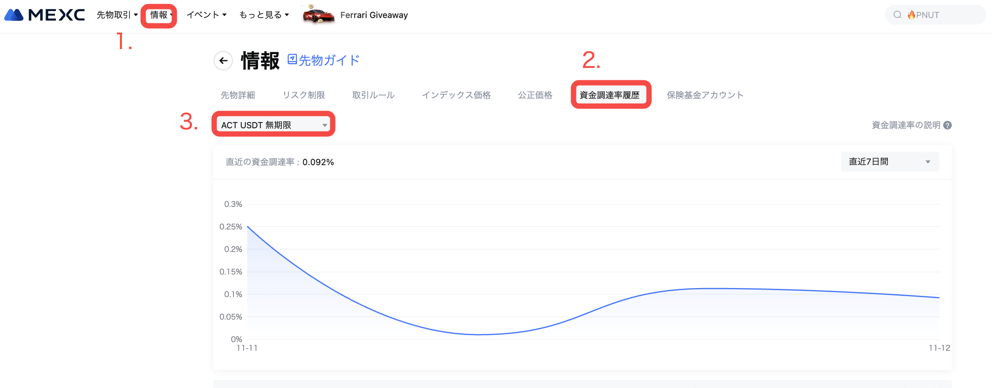
Task: Open the 情報 menu
Action: (159, 15)
